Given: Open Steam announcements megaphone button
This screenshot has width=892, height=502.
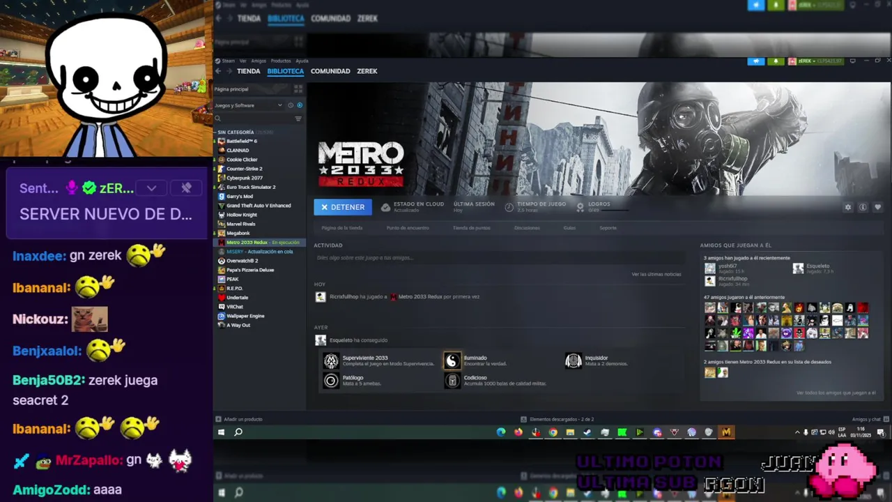Looking at the screenshot, I should [x=756, y=61].
